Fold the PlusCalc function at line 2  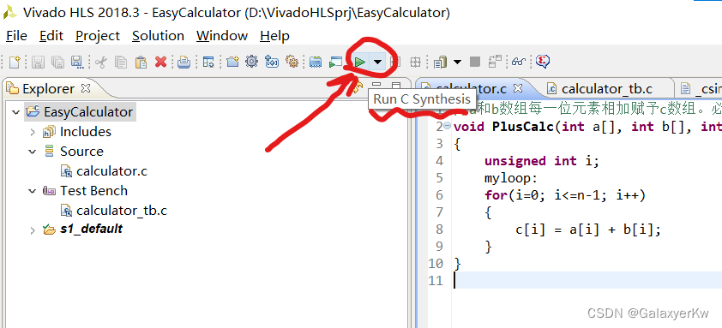point(447,126)
